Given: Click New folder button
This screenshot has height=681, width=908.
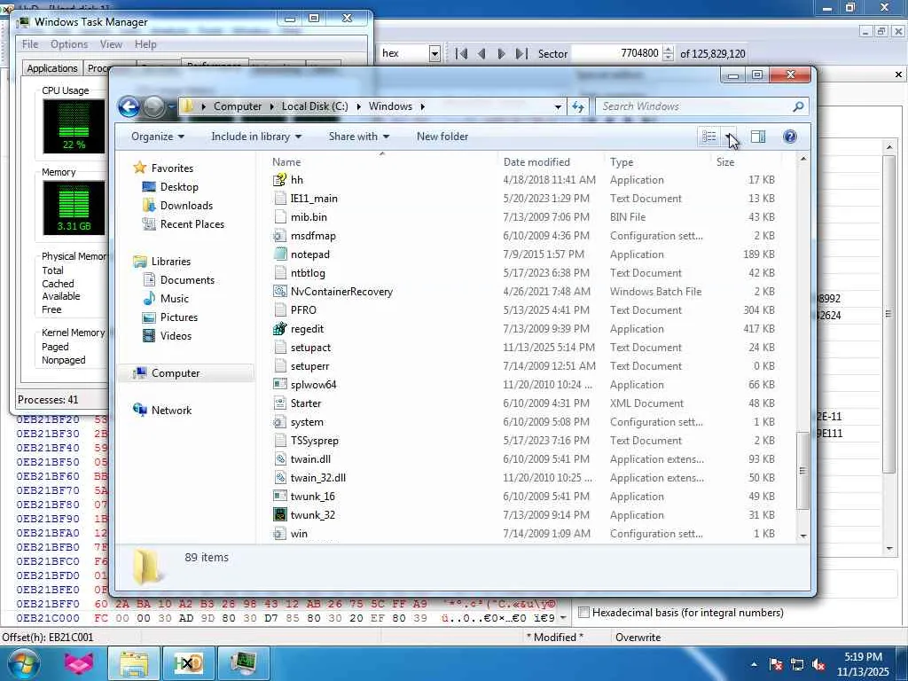Looking at the screenshot, I should (x=442, y=137).
